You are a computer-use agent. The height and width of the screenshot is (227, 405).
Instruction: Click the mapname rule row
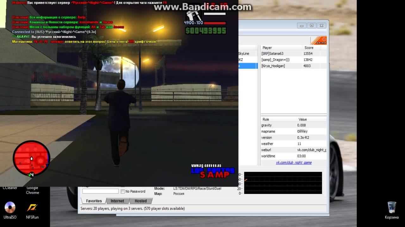point(293,131)
